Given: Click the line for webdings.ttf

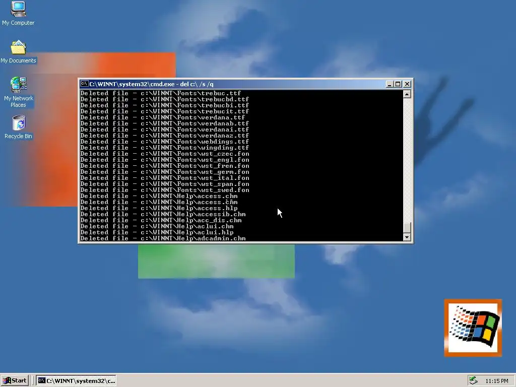Looking at the screenshot, I should click(x=165, y=142).
